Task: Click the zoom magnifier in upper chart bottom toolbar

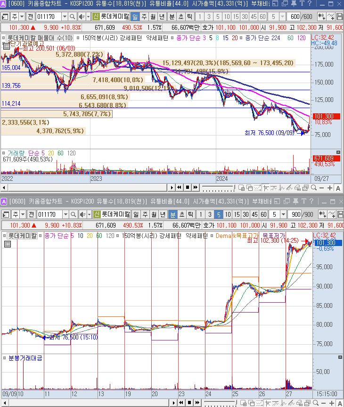Action: pyautogui.click(x=314, y=187)
